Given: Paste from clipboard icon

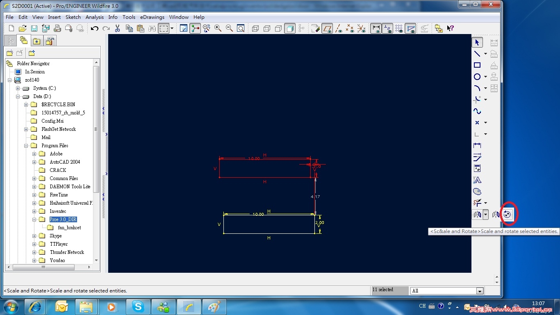Looking at the screenshot, I should point(141,28).
